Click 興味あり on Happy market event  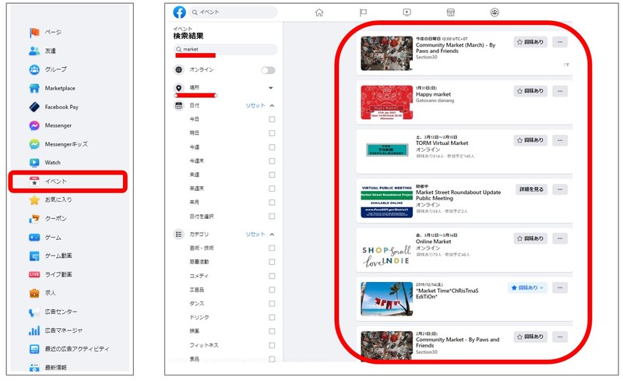[530, 91]
